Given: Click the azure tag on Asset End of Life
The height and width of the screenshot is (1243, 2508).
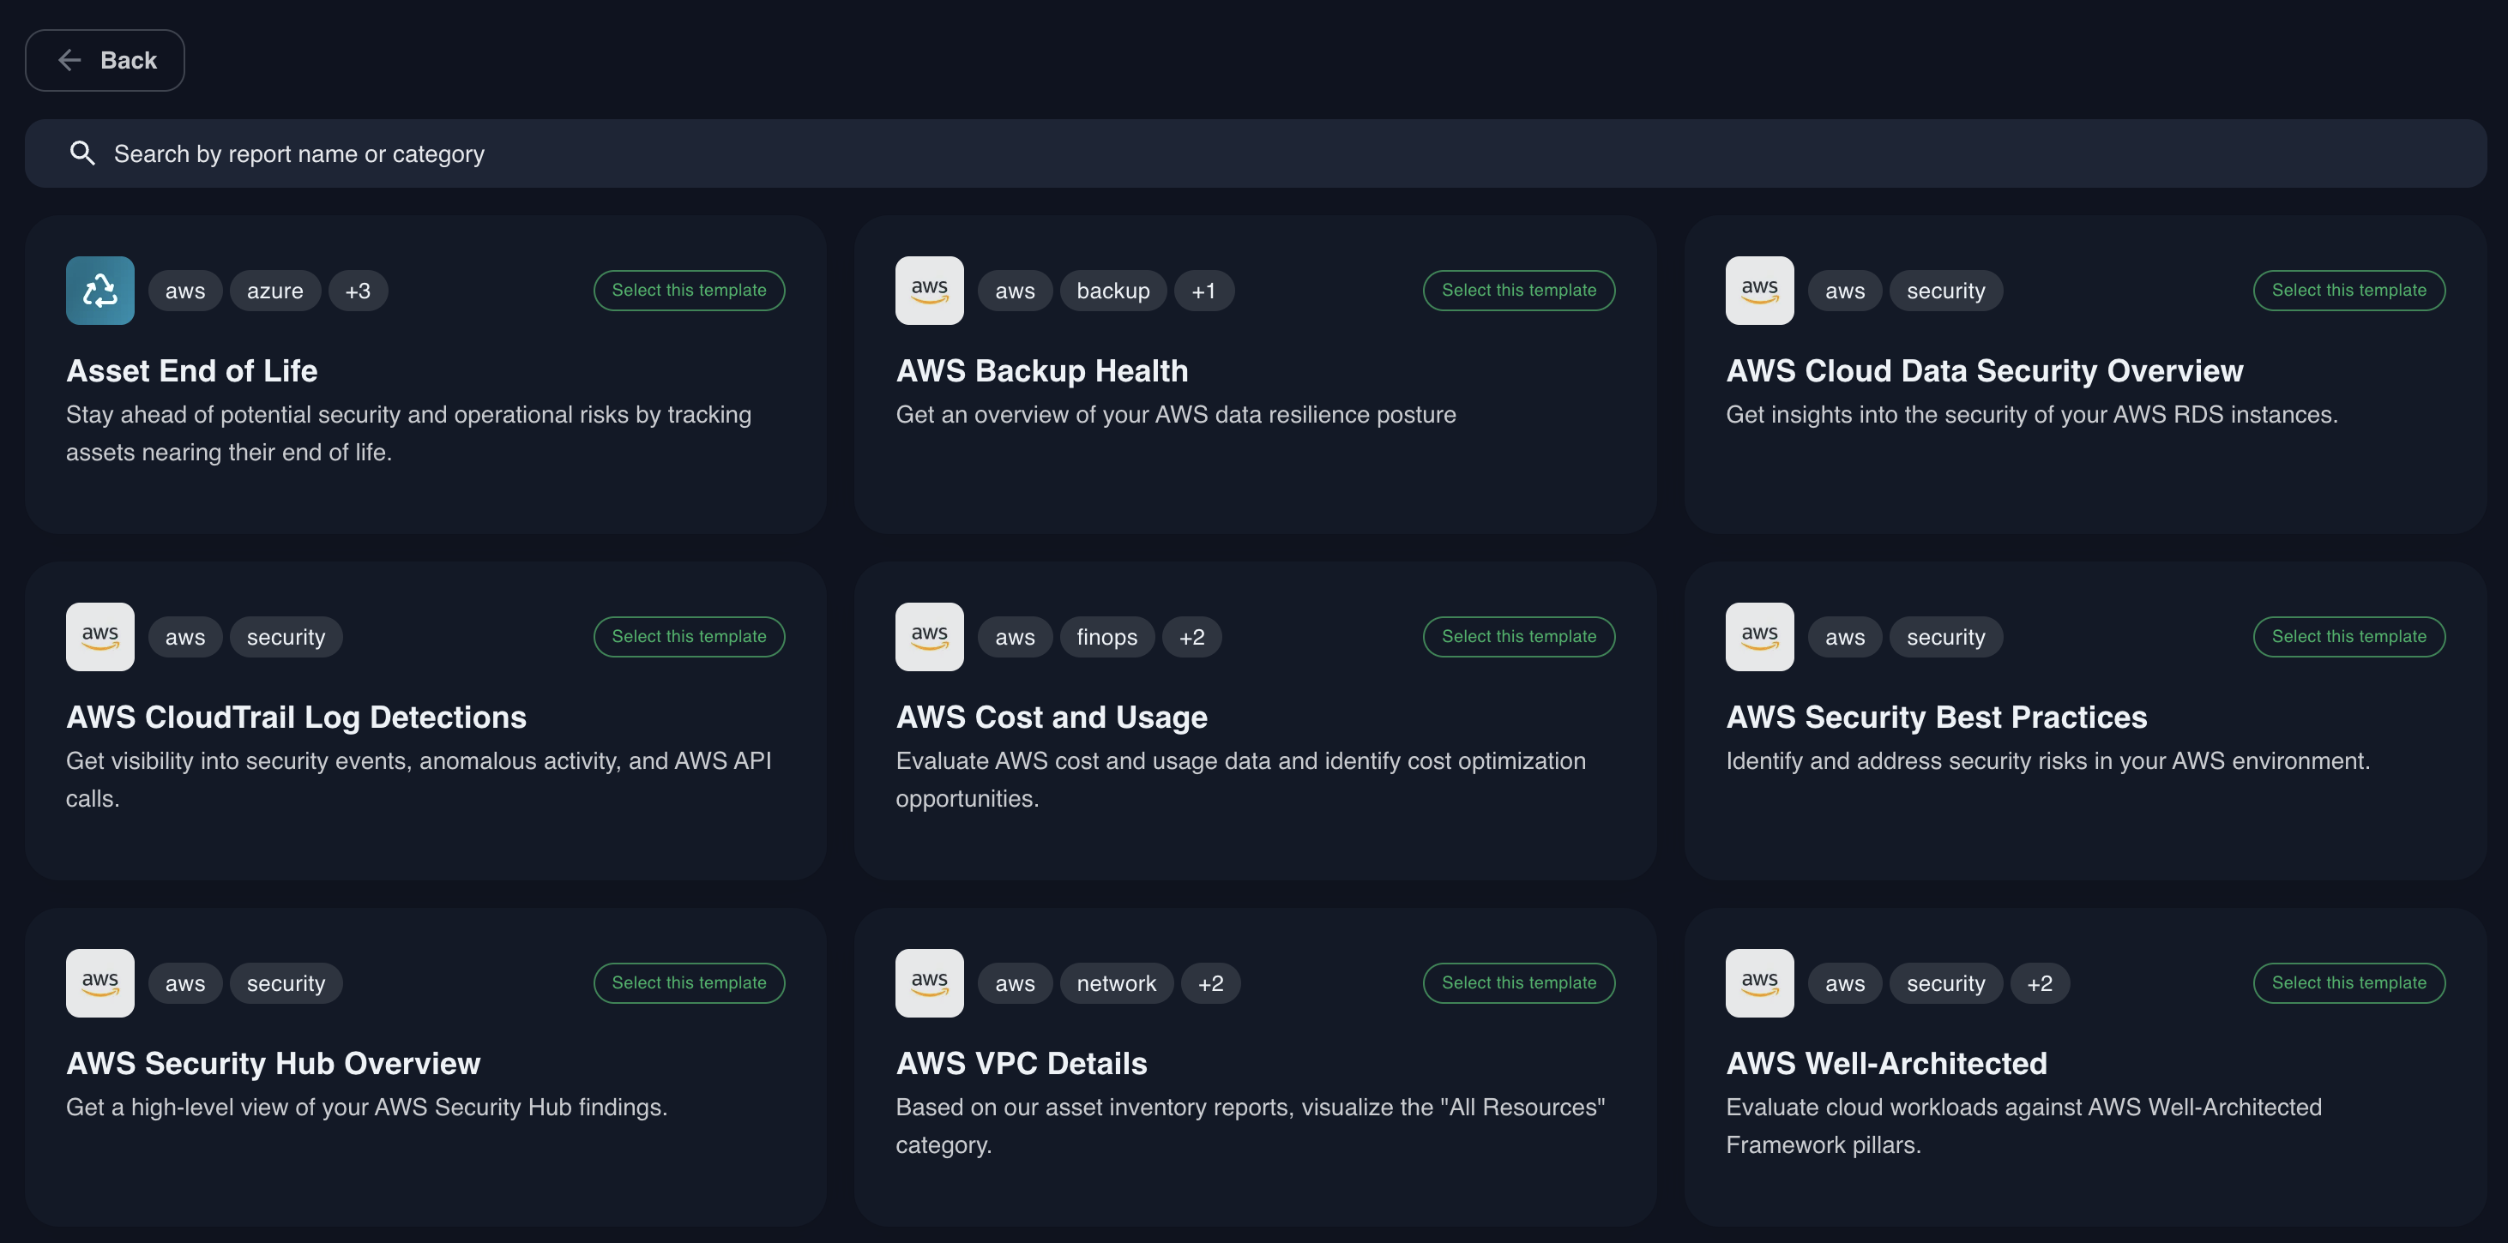Looking at the screenshot, I should click(274, 291).
